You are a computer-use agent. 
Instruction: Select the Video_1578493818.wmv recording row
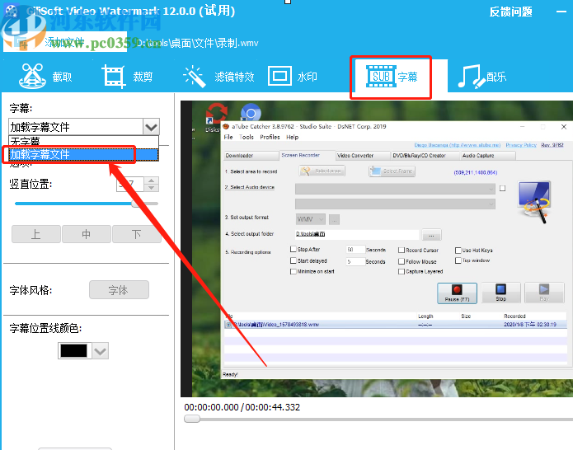coord(396,325)
